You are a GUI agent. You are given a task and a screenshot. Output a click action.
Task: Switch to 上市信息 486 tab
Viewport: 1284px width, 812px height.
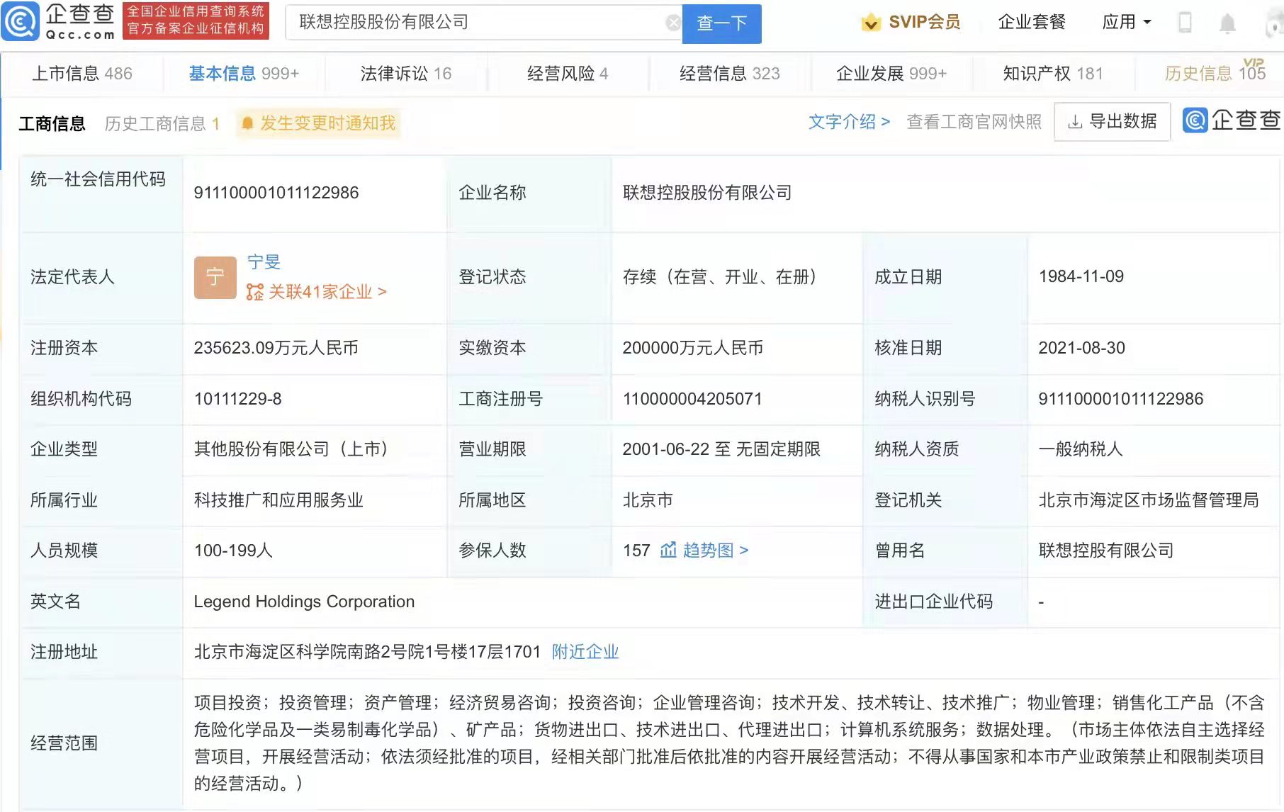82,74
